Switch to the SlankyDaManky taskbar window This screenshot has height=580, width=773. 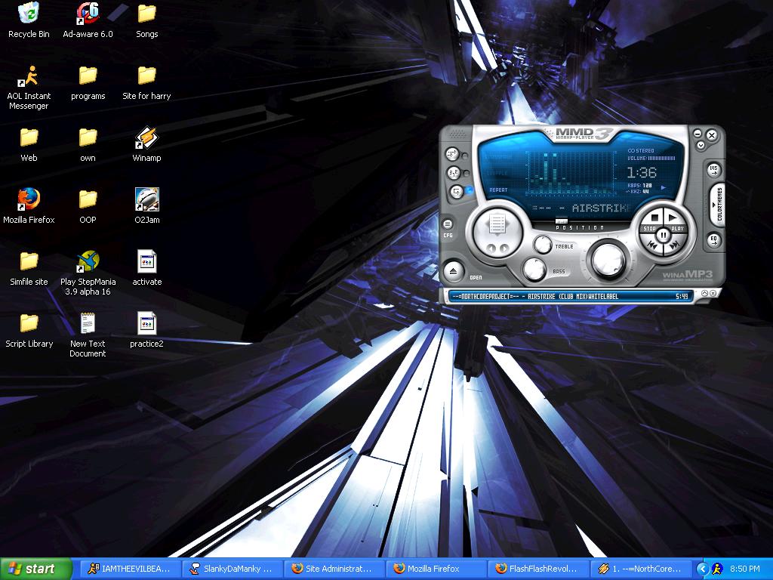tap(233, 569)
